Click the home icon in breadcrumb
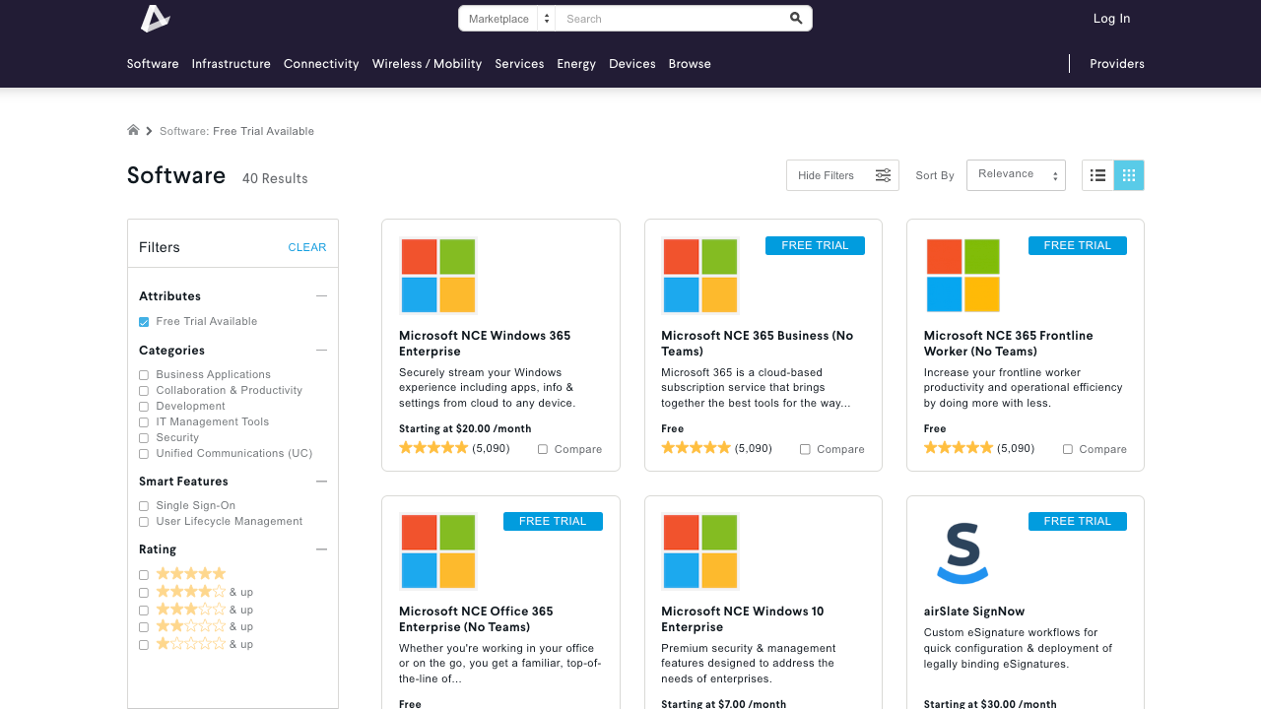Image resolution: width=1261 pixels, height=709 pixels. click(133, 130)
